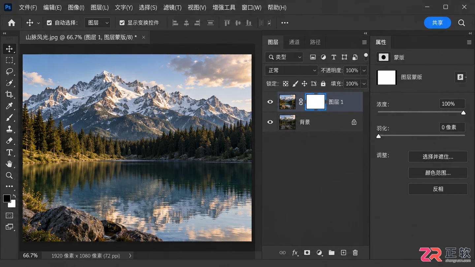Create new adjustment layer icon
The image size is (475, 267).
click(319, 253)
